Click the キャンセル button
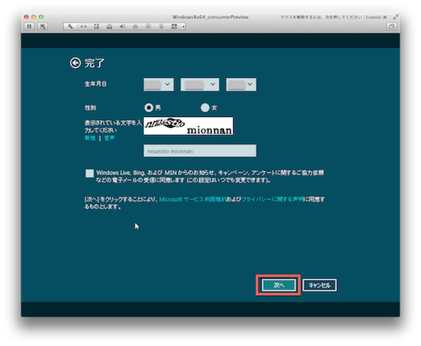Screen dimensions: 421x346 click(x=320, y=285)
